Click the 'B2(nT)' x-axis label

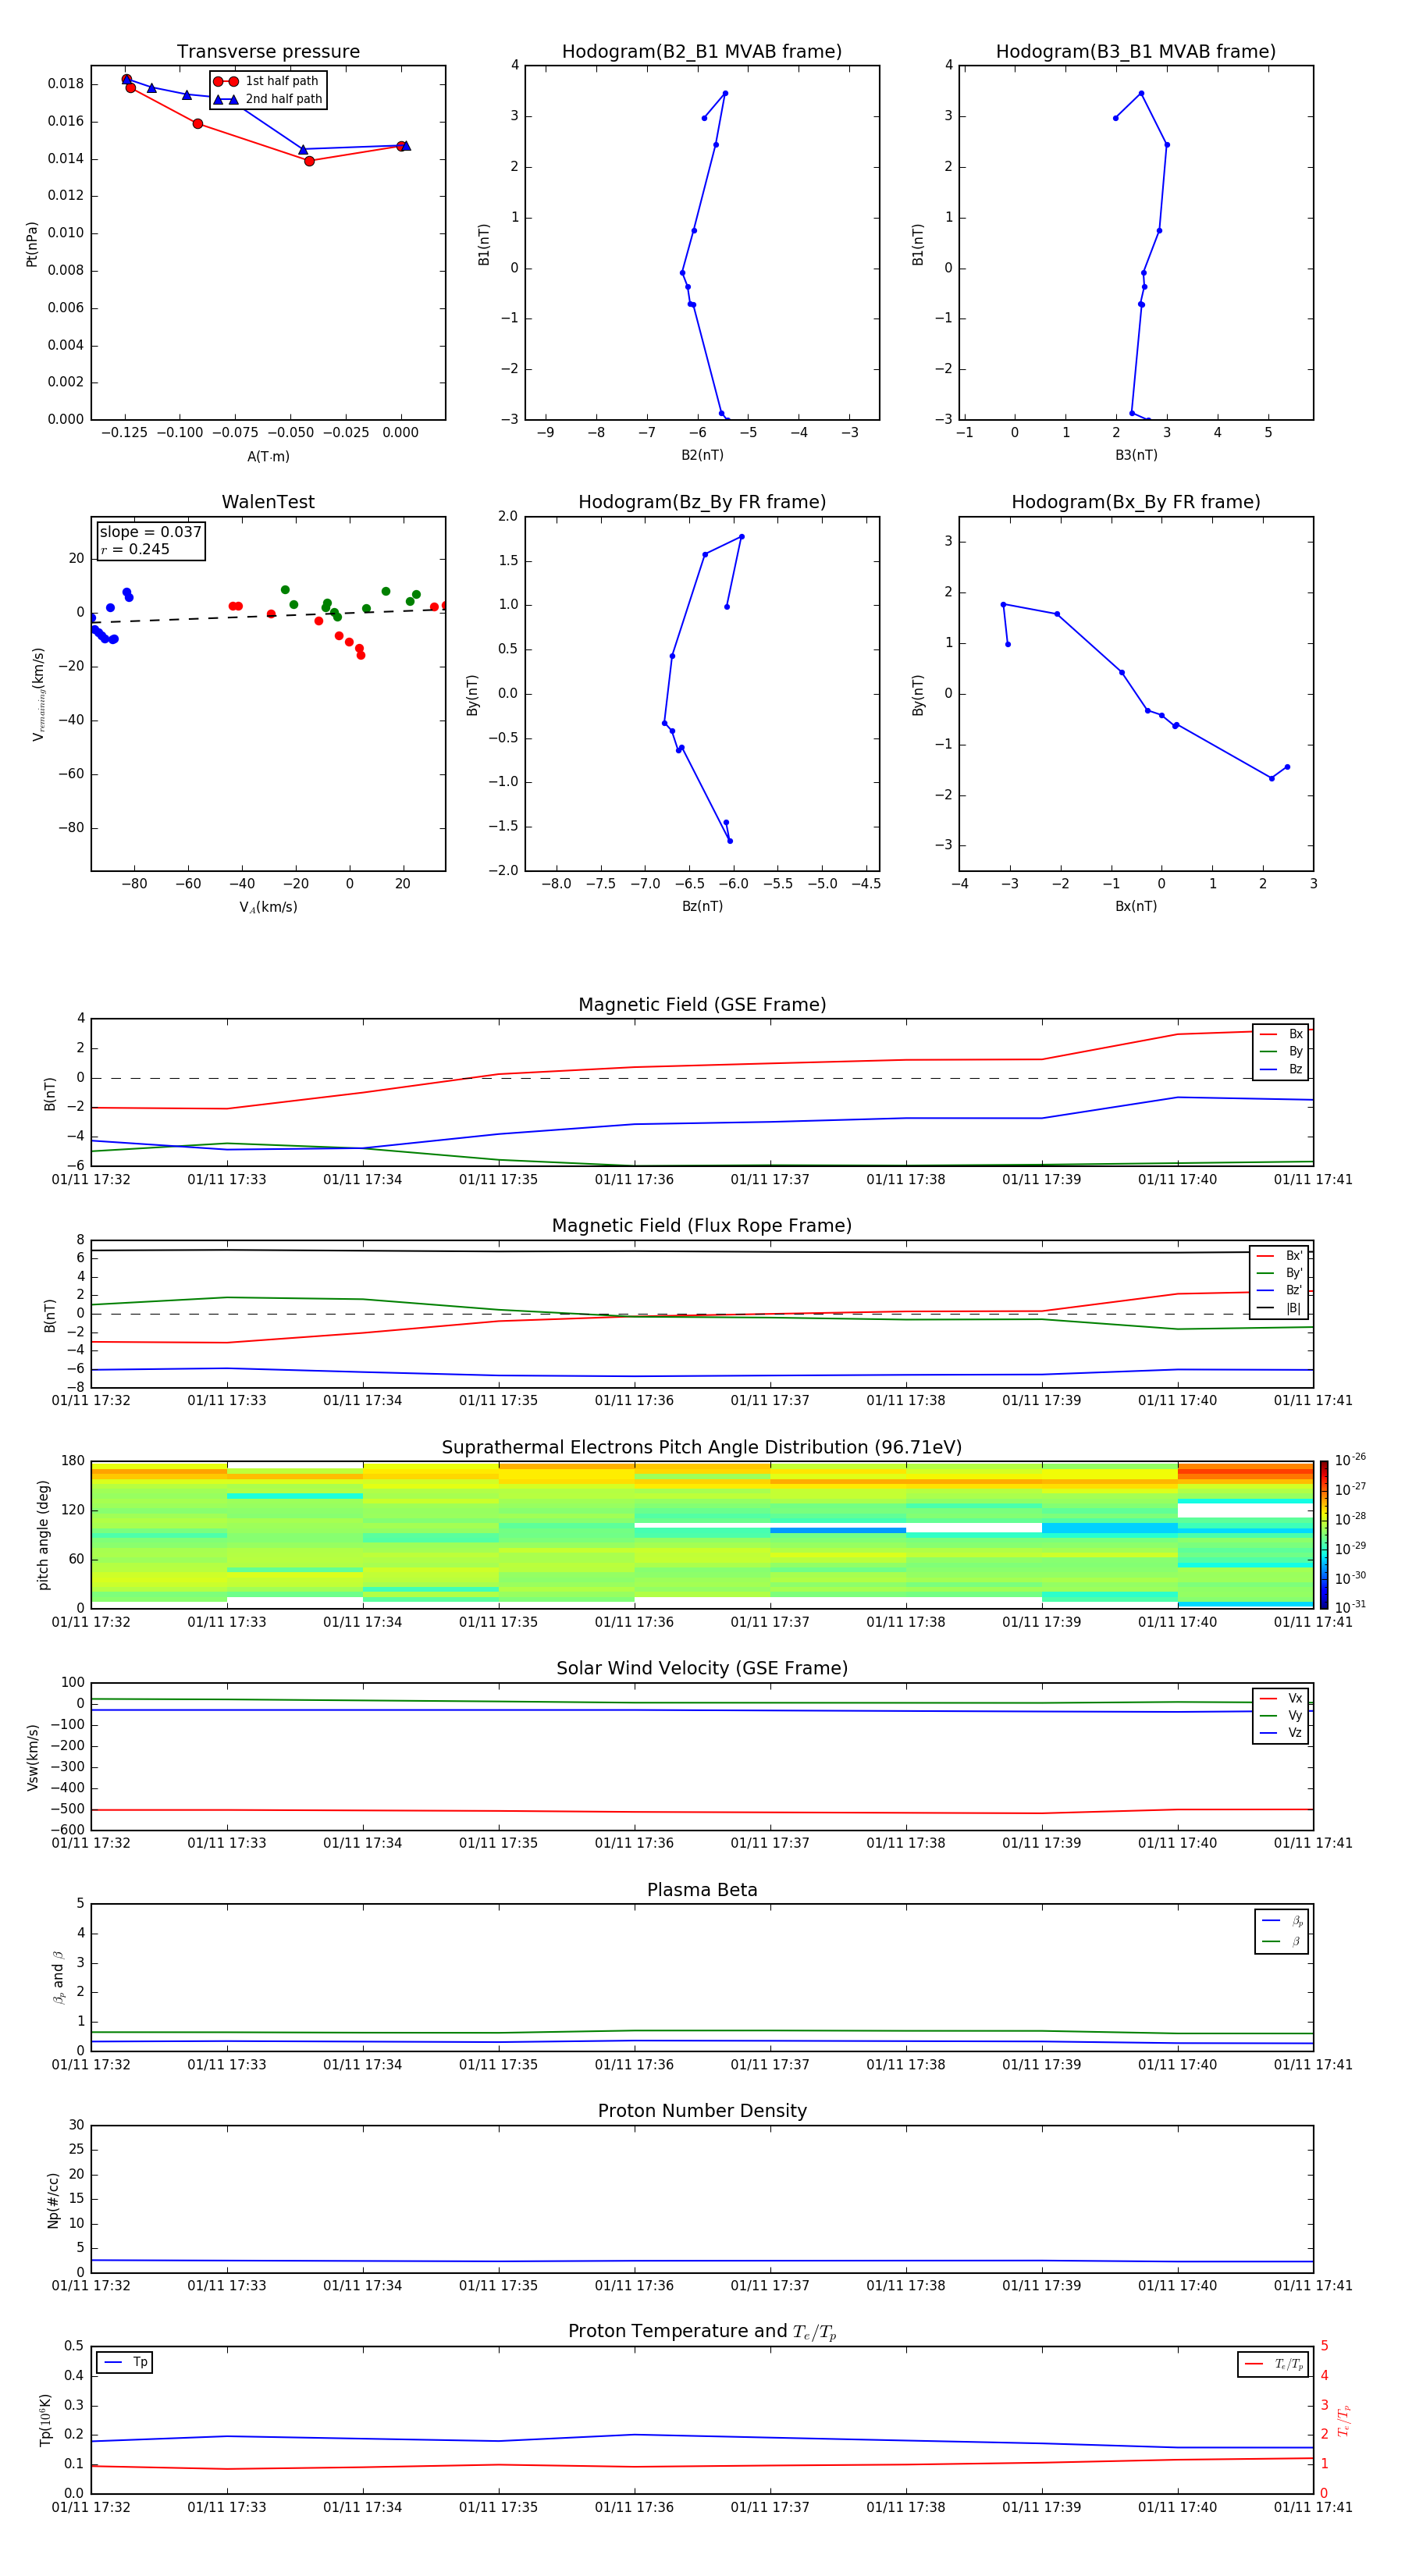pyautogui.click(x=702, y=455)
